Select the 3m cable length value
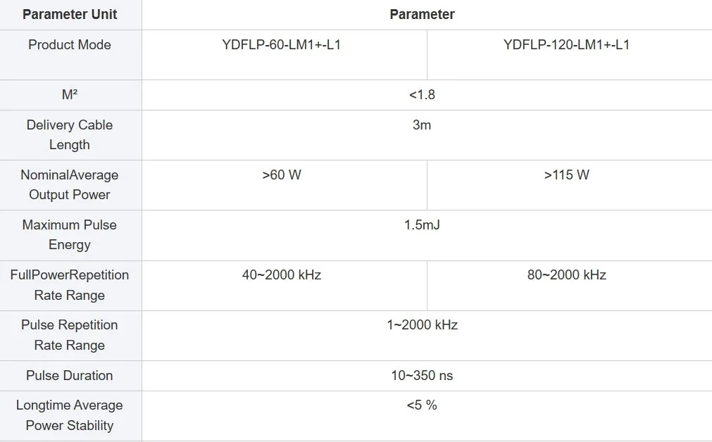This screenshot has height=442, width=712. [422, 125]
